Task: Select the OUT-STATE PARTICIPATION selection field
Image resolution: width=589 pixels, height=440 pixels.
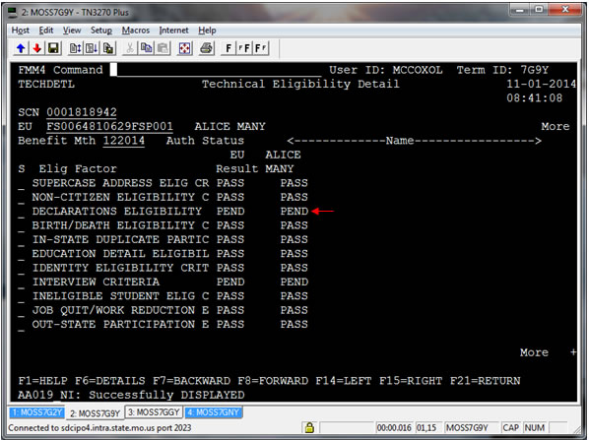Action: point(22,325)
